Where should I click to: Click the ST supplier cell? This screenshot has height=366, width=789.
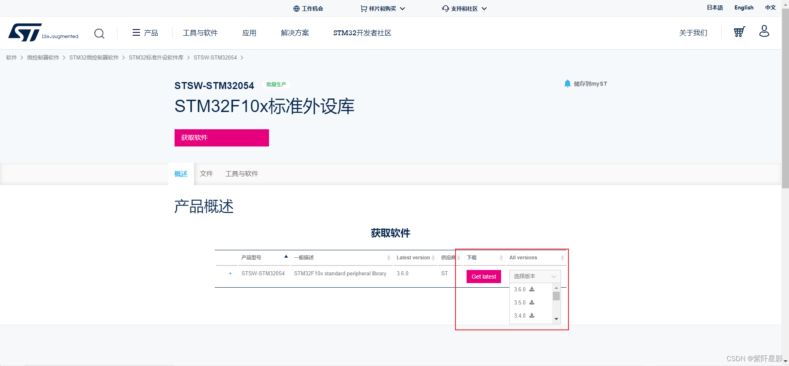click(x=444, y=274)
